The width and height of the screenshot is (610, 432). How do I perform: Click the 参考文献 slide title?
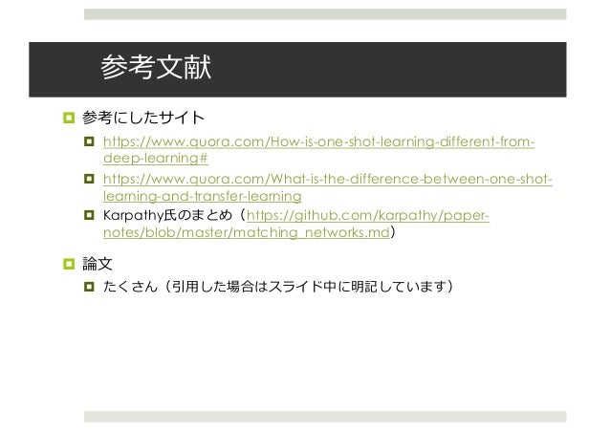[156, 67]
